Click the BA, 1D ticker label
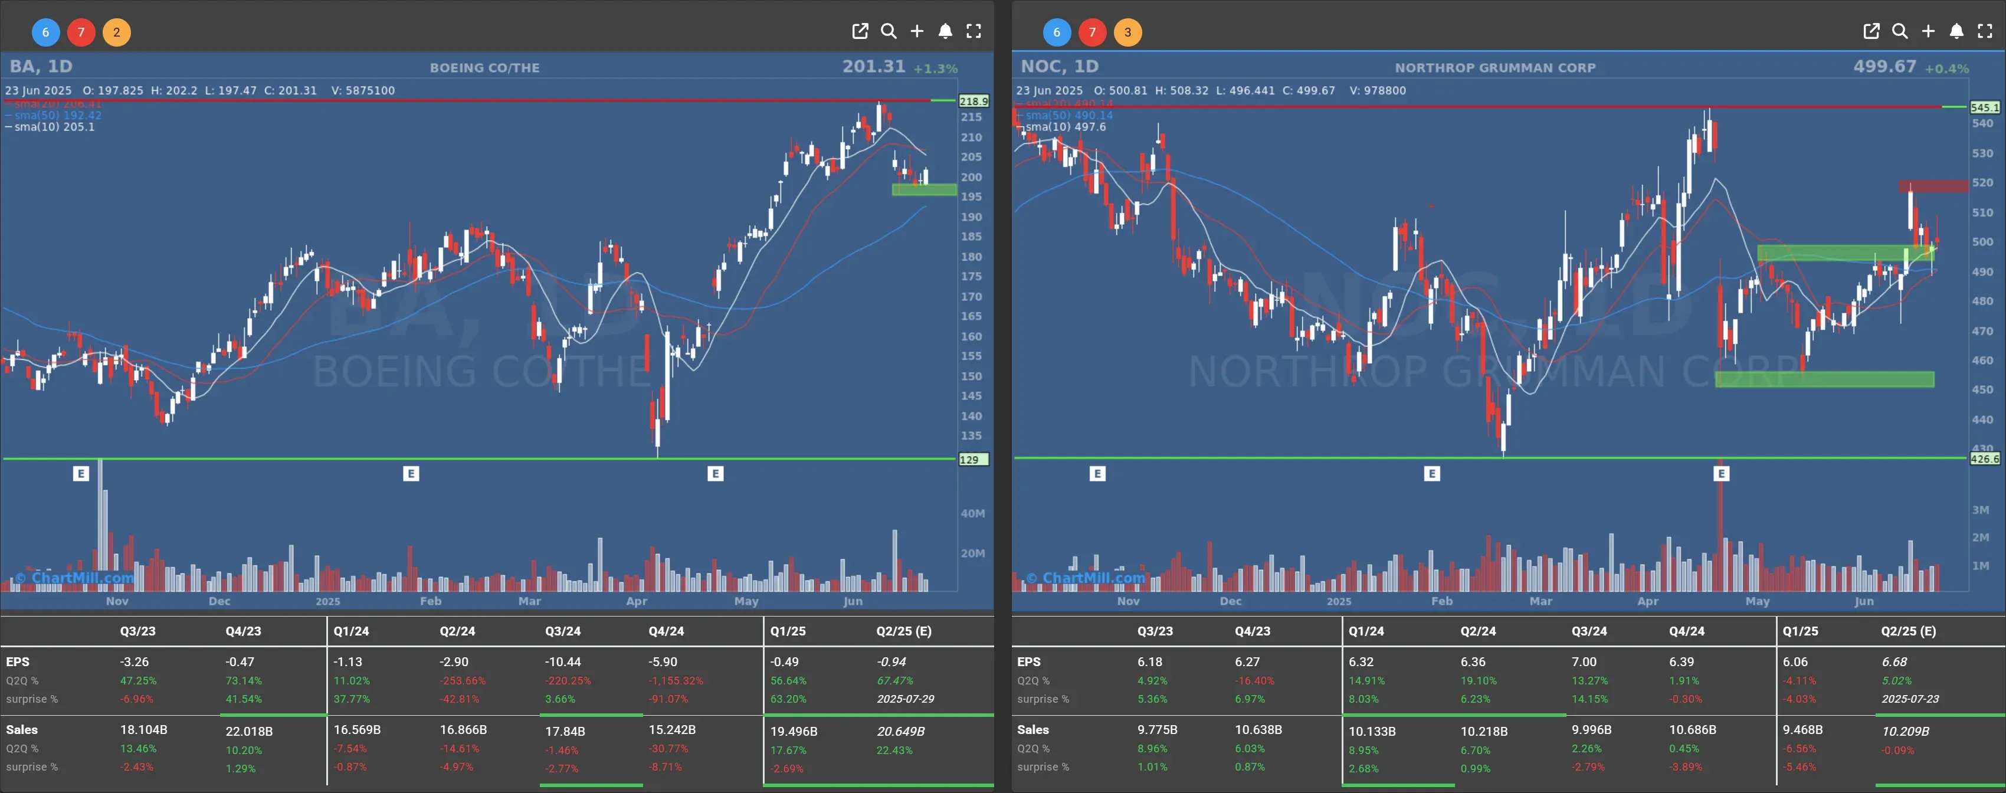 tap(41, 66)
